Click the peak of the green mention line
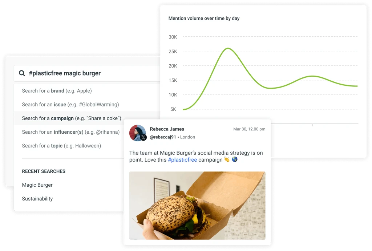The height and width of the screenshot is (251, 372). coord(228,48)
